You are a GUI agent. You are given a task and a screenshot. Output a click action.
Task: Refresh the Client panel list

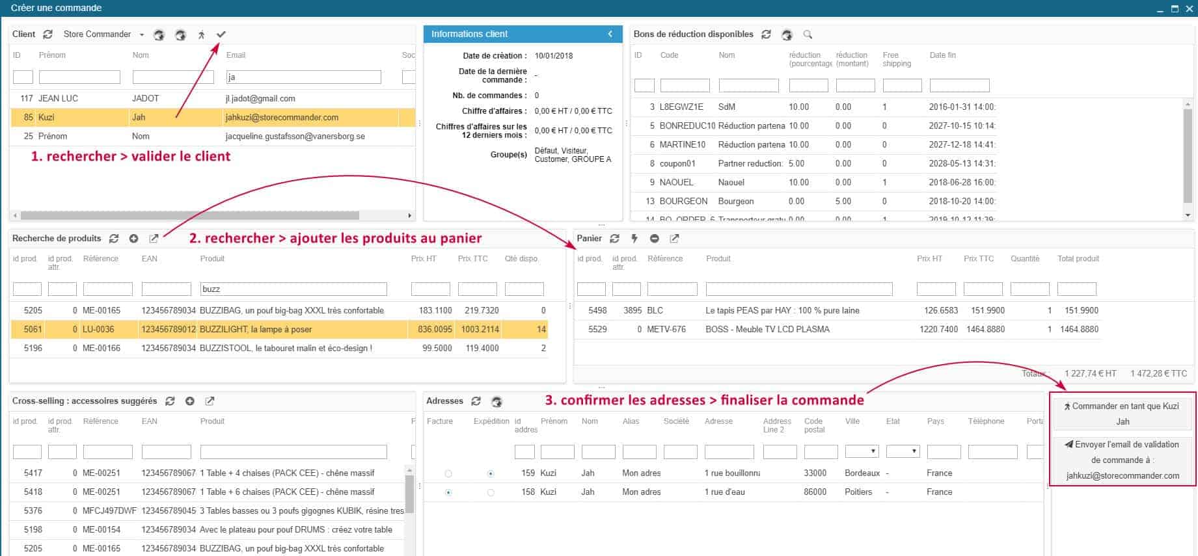click(x=48, y=34)
